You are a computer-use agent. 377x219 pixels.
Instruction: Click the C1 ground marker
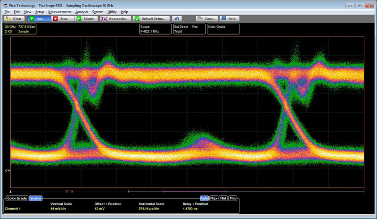click(8, 170)
